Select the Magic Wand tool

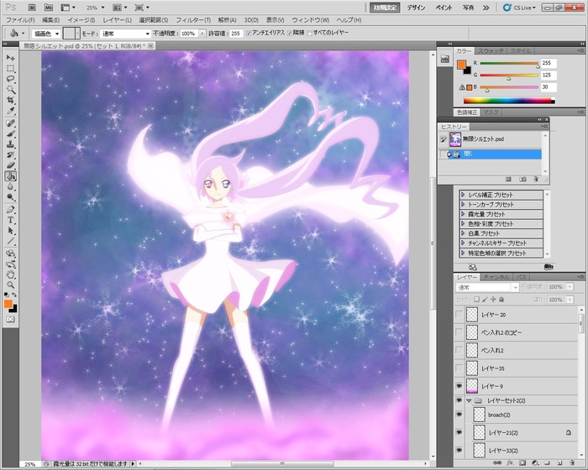(10, 90)
